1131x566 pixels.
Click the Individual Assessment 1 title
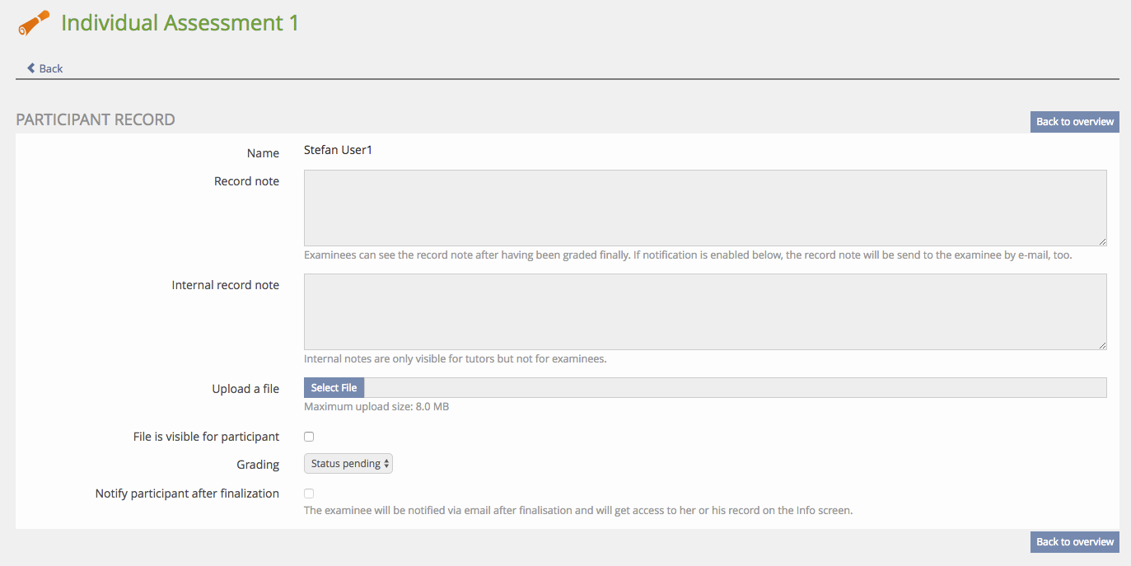pos(180,23)
